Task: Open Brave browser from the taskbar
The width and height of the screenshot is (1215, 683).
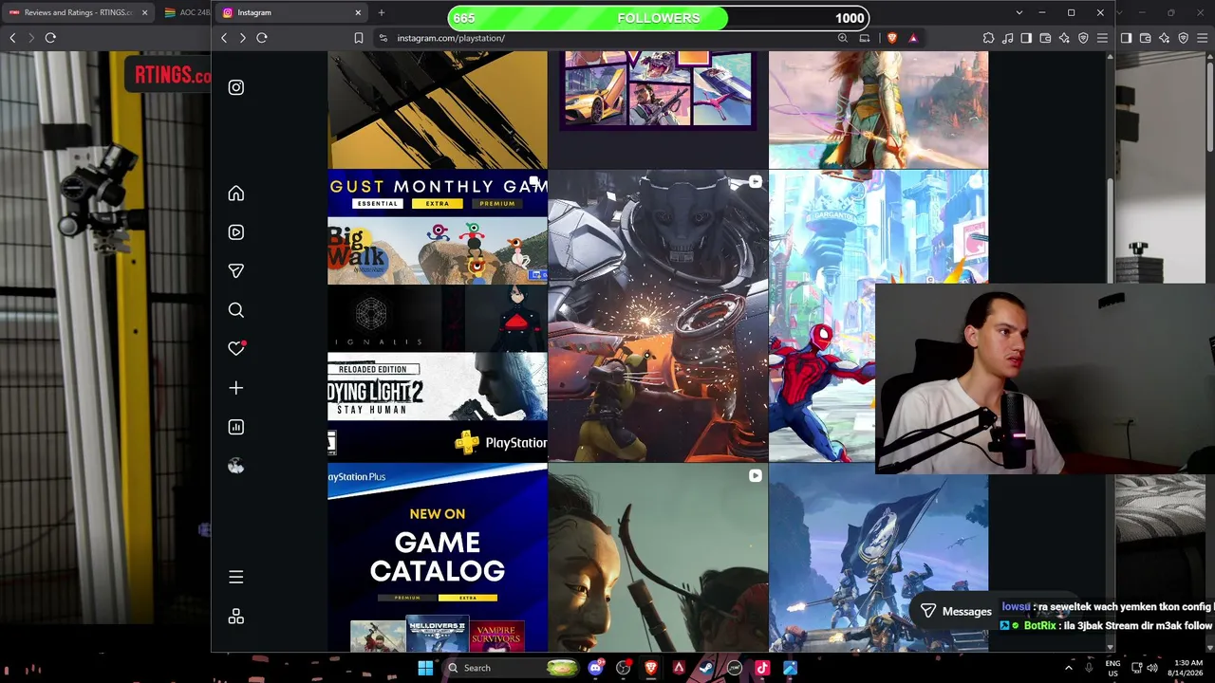Action: [651, 668]
